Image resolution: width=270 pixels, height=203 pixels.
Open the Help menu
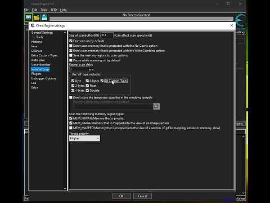64,10
